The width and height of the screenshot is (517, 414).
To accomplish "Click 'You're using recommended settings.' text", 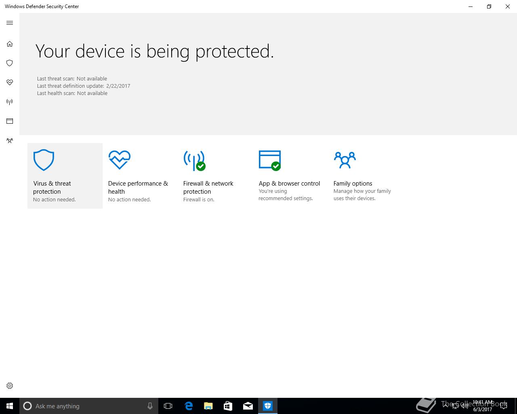I will click(x=286, y=195).
